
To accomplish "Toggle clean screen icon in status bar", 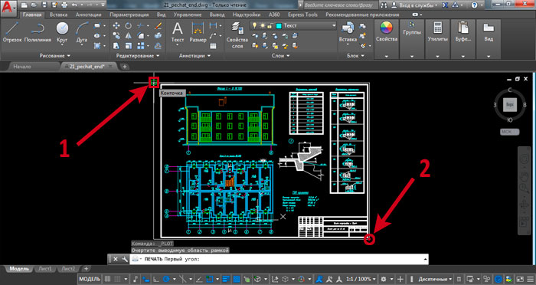I will tap(520, 279).
